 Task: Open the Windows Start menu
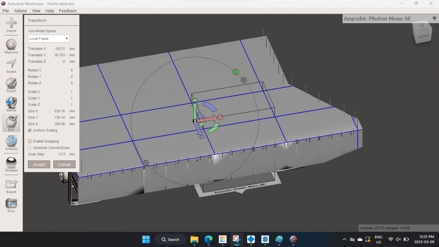point(146,240)
